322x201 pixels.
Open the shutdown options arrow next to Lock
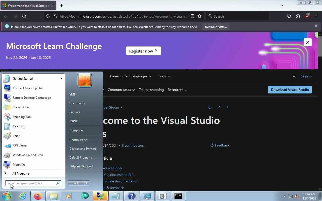click(x=87, y=183)
